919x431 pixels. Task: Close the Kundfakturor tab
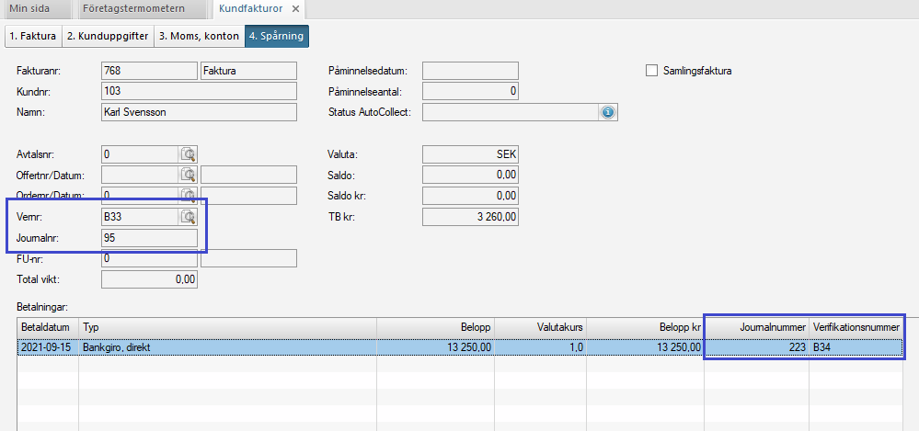[x=294, y=8]
